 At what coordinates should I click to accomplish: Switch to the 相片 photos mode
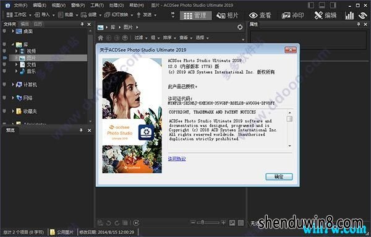[228, 15]
